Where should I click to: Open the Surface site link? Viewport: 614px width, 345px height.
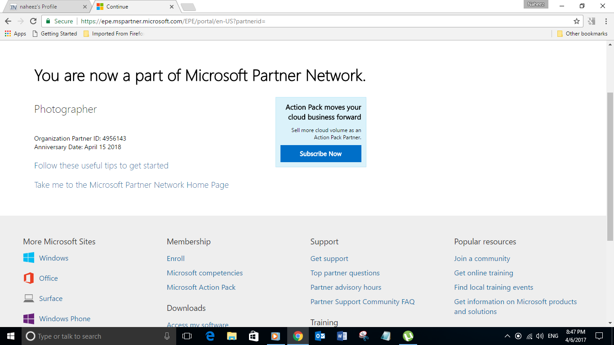(x=51, y=299)
